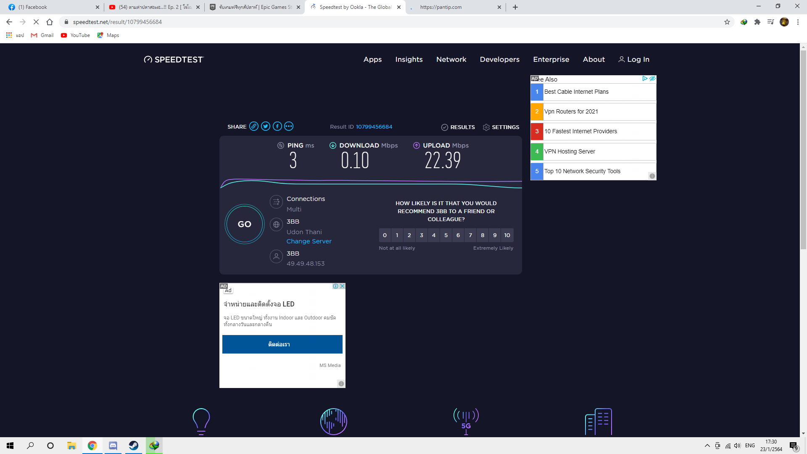The image size is (807, 454).
Task: Close the LED ad banner
Action: coord(343,286)
